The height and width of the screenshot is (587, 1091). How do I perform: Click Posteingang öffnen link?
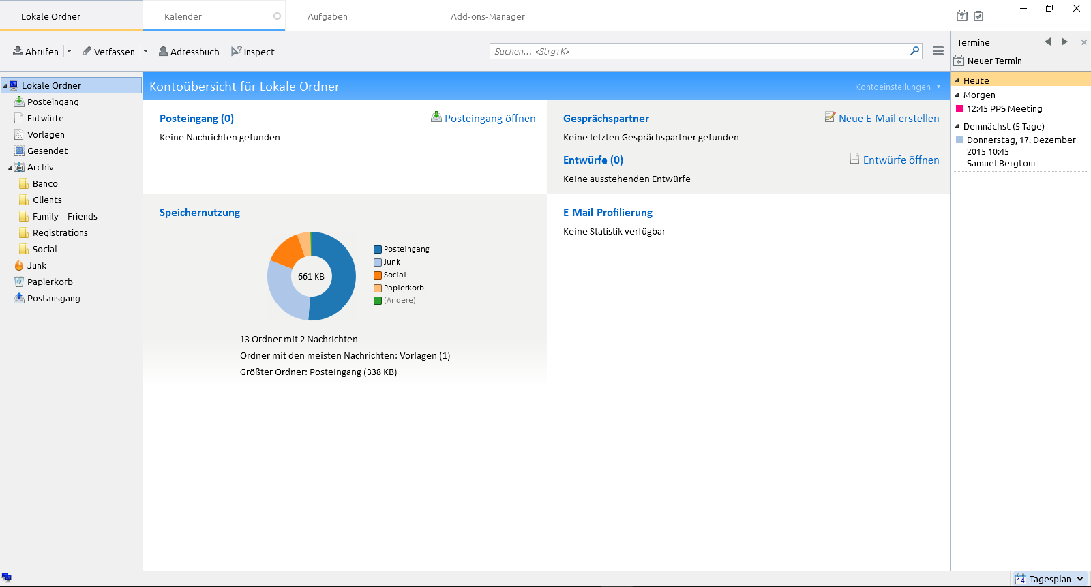coord(490,119)
